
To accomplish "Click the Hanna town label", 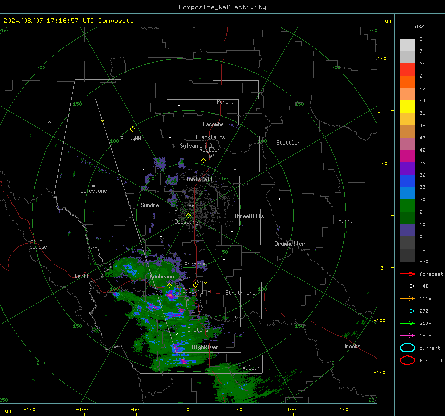I will click(346, 221).
